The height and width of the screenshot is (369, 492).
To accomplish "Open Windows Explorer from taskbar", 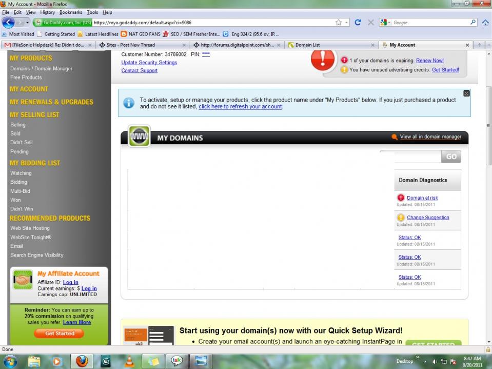I will tap(34, 361).
